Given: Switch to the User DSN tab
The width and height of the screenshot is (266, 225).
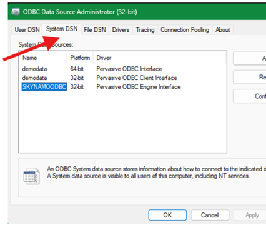Looking at the screenshot, I should pos(27,30).
